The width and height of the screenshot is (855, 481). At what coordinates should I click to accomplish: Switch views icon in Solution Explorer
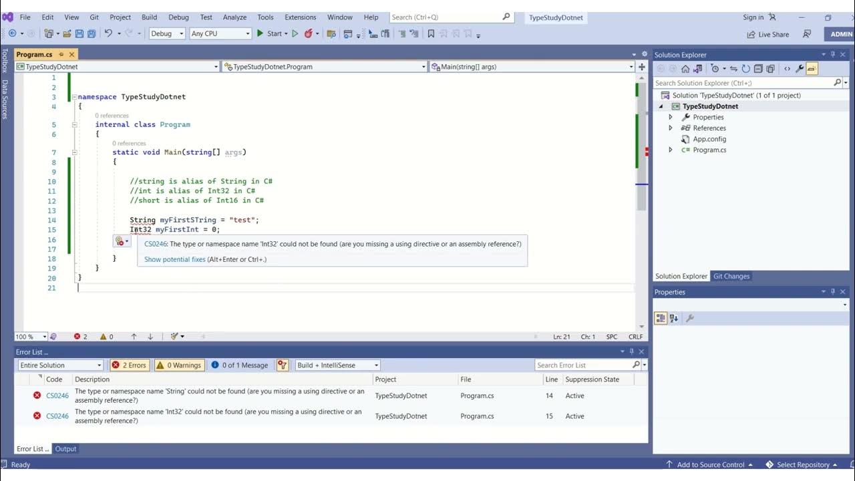tap(697, 68)
